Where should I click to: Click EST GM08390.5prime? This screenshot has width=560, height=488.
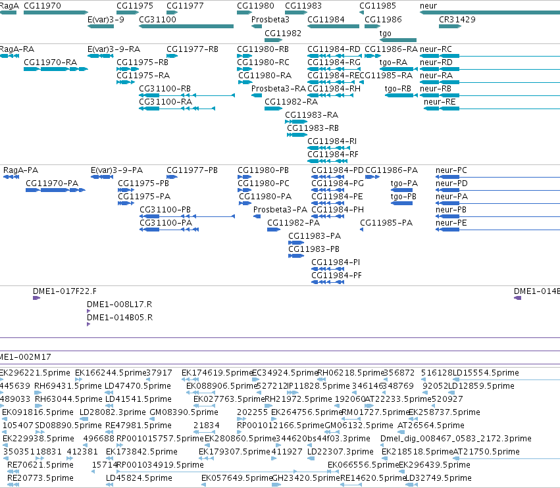point(184,412)
